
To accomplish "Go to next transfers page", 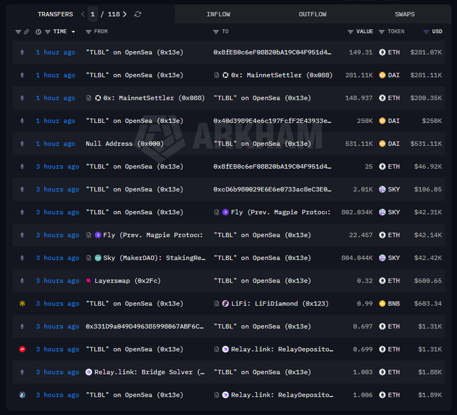I will [x=124, y=14].
